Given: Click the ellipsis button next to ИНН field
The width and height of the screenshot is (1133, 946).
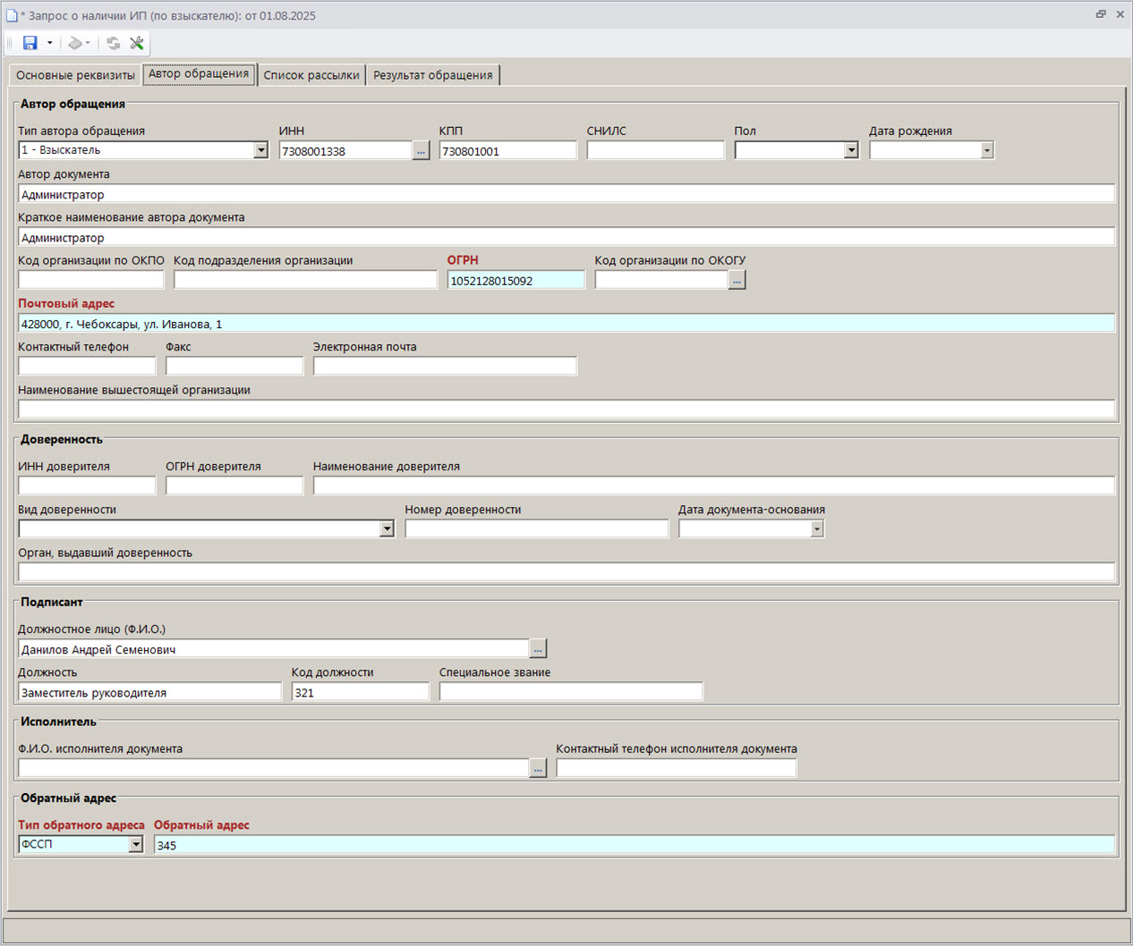Looking at the screenshot, I should [421, 151].
